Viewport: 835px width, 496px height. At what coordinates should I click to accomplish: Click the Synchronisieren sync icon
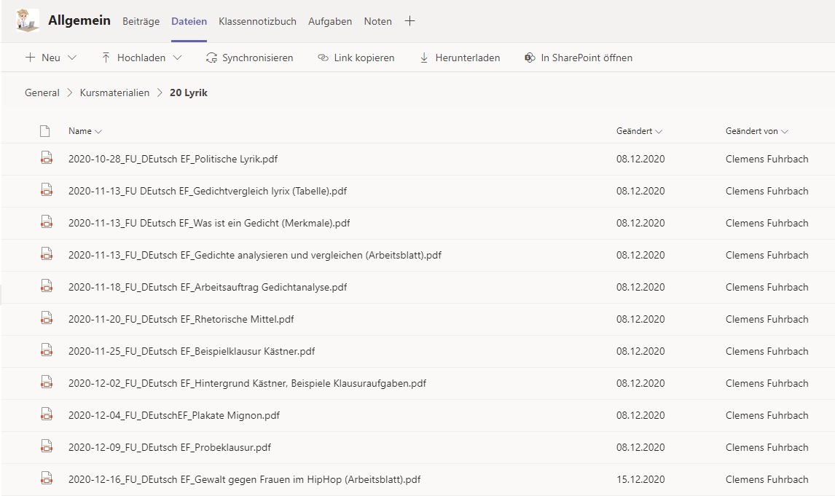pos(211,58)
